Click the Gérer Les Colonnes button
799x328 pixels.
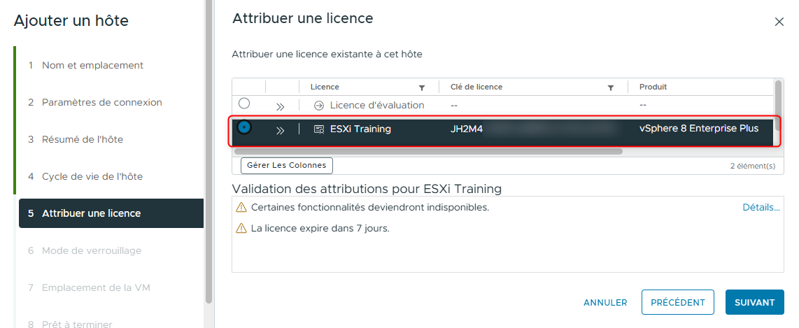[x=286, y=166]
